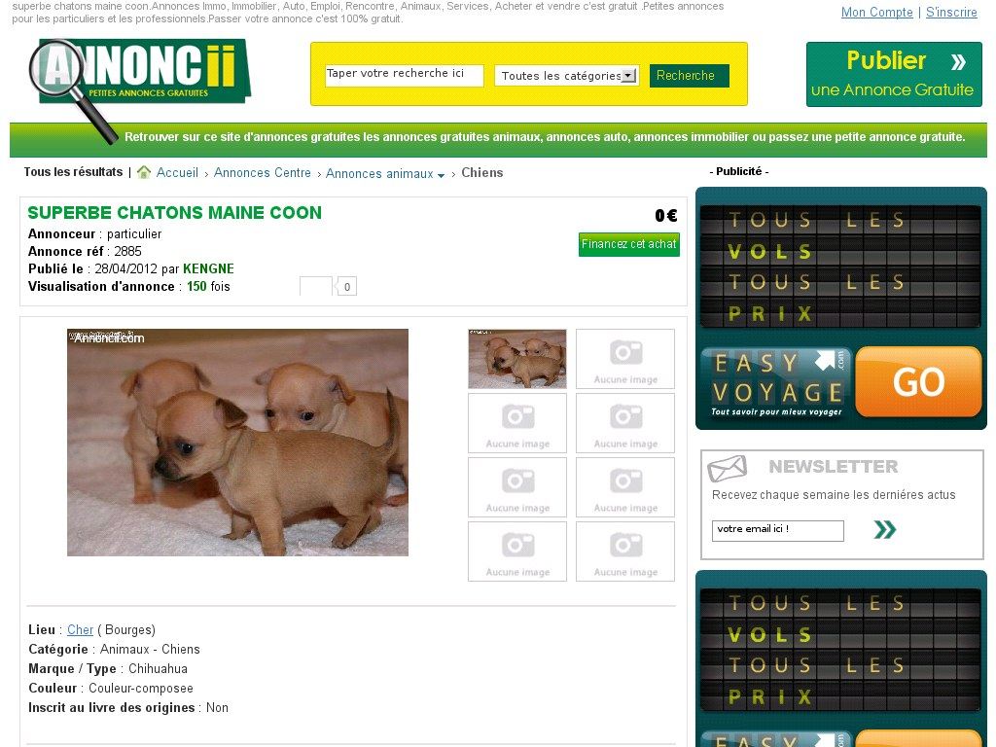The image size is (996, 747).
Task: Submit newsletter with green double-arrow icon
Action: pos(885,530)
